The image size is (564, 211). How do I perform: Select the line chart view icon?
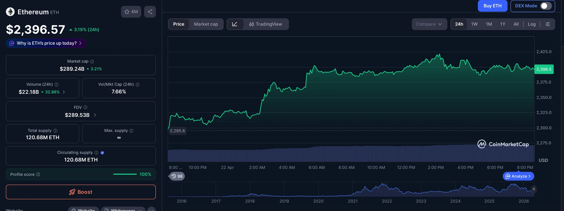tap(235, 24)
